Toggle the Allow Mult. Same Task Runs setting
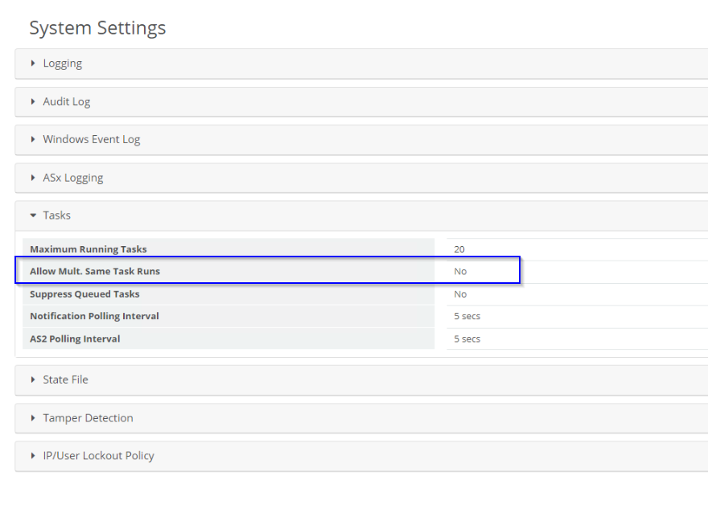The width and height of the screenshot is (708, 505). (460, 271)
